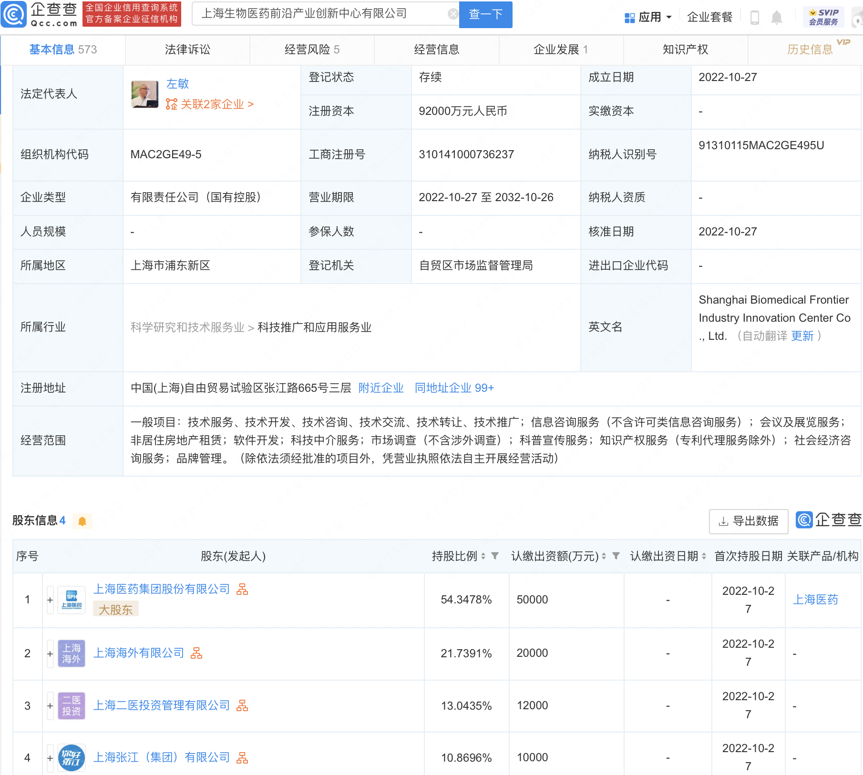Click the legal representative 左敏 photo
The image size is (863, 775).
[145, 94]
